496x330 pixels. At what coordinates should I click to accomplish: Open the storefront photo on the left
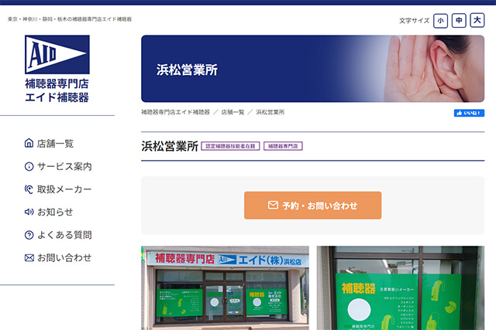point(225,287)
